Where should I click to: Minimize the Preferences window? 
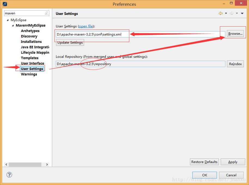coord(224,4)
